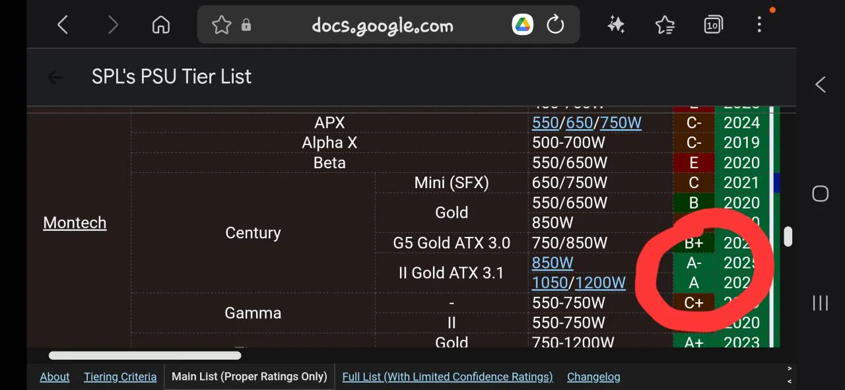Toggle bookmark star in the address bar
Screen dimensions: 845x390
(x=221, y=24)
